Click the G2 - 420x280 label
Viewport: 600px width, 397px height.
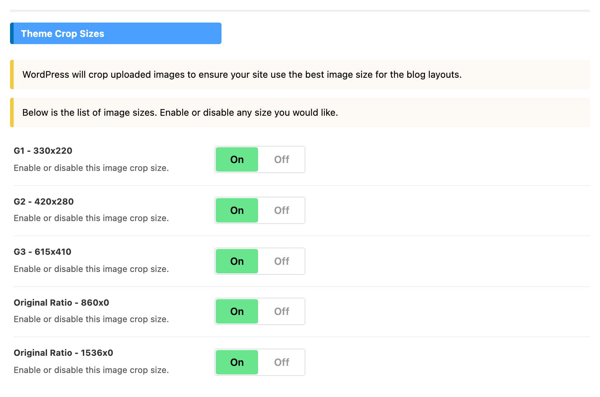[44, 202]
